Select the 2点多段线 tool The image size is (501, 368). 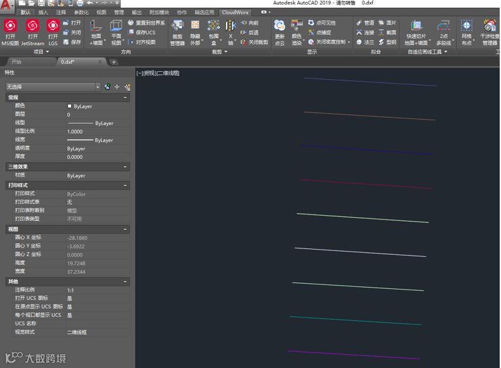pos(444,33)
